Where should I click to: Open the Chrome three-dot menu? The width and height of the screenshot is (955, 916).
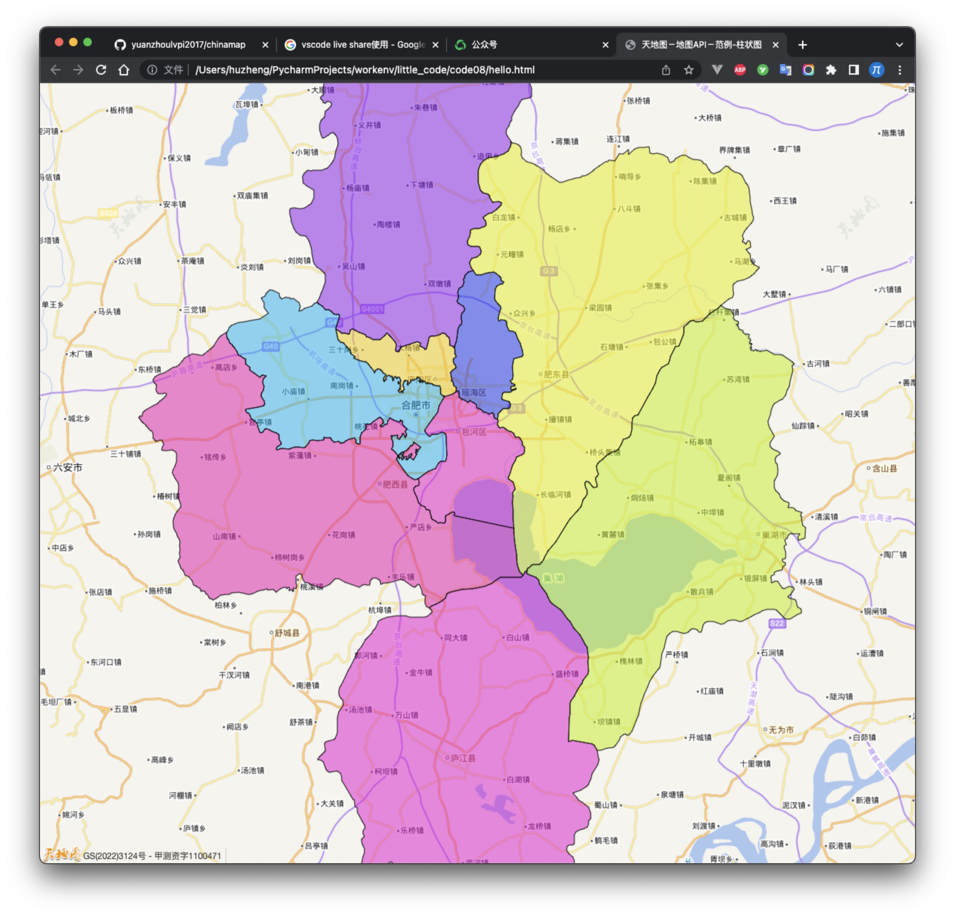(899, 70)
